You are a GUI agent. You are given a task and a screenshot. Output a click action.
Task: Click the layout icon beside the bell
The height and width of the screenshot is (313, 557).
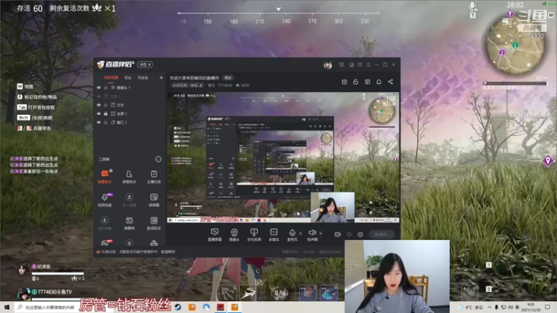tap(368, 82)
